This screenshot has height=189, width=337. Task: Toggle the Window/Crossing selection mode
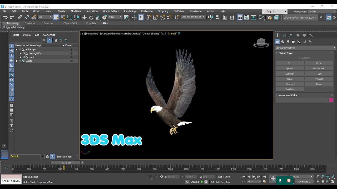77,17
